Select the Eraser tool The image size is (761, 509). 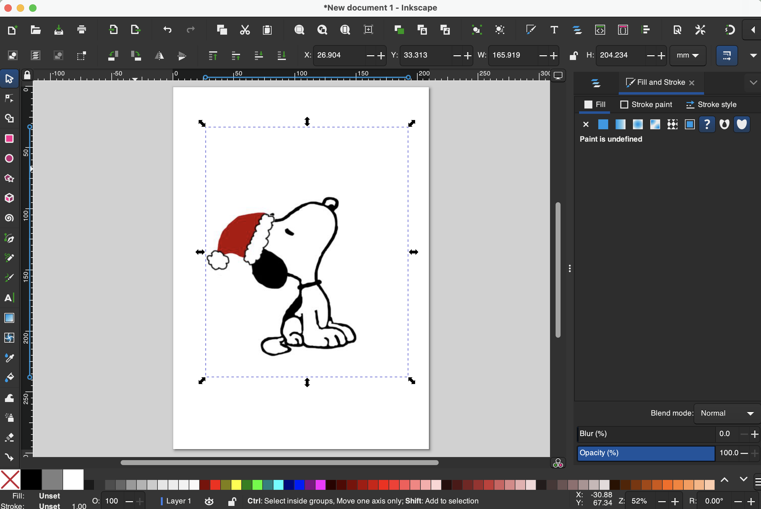[9, 437]
